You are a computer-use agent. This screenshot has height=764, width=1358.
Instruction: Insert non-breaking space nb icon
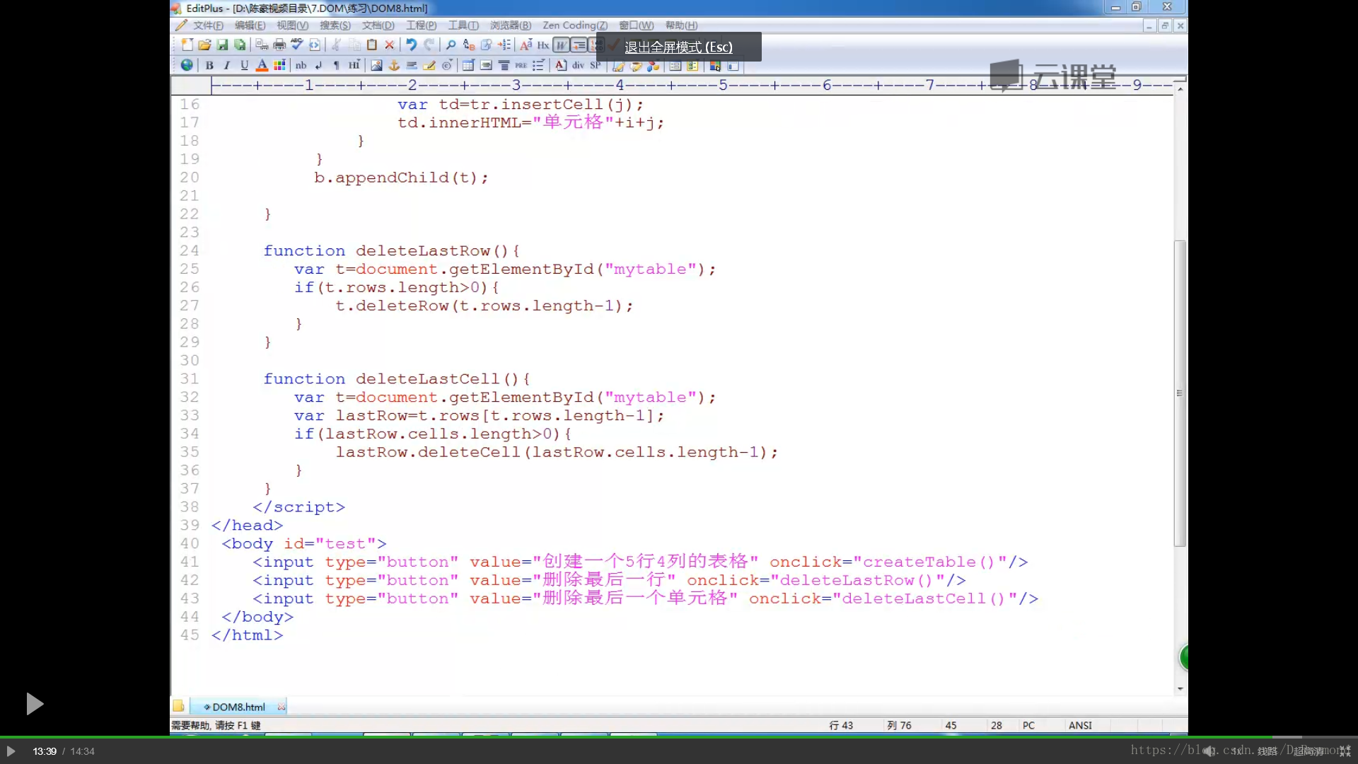pyautogui.click(x=301, y=65)
